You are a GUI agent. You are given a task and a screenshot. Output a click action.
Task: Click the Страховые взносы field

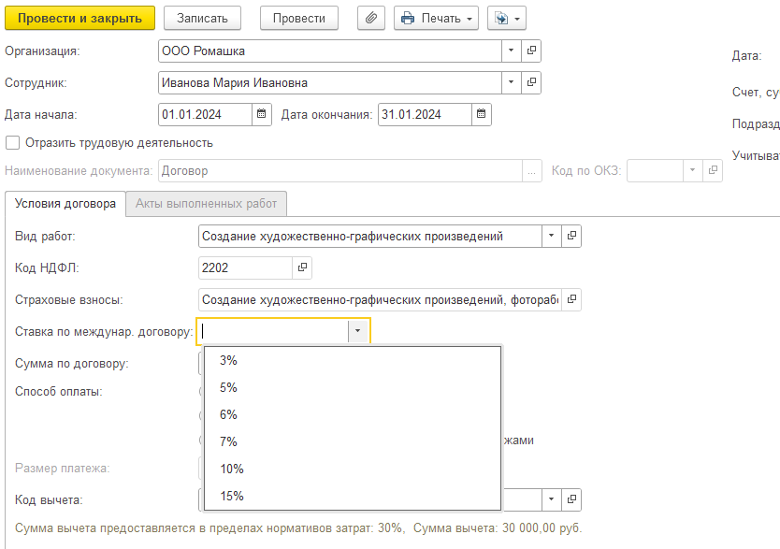[x=380, y=299]
